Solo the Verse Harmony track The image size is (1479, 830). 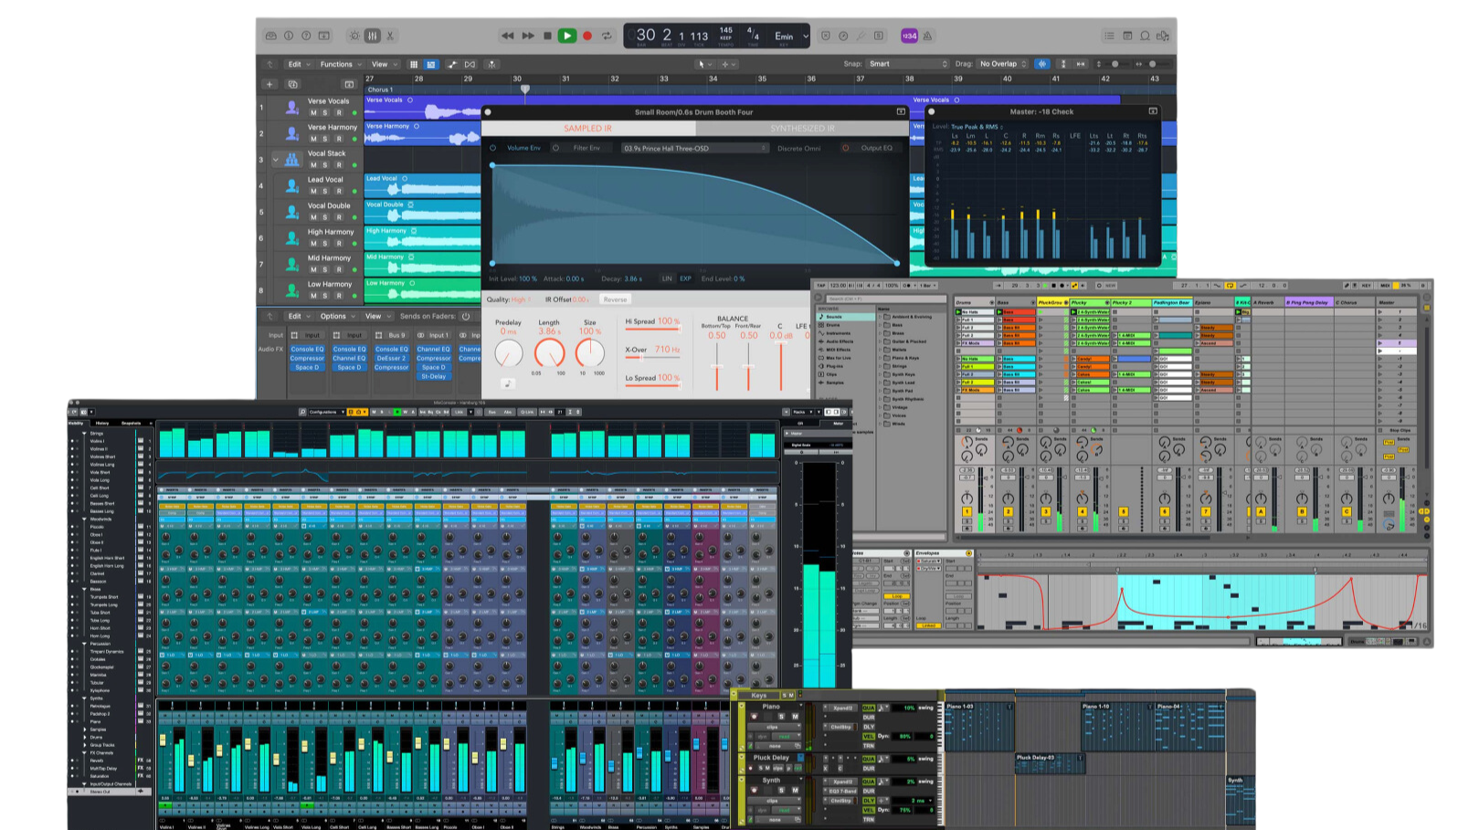pyautogui.click(x=326, y=139)
